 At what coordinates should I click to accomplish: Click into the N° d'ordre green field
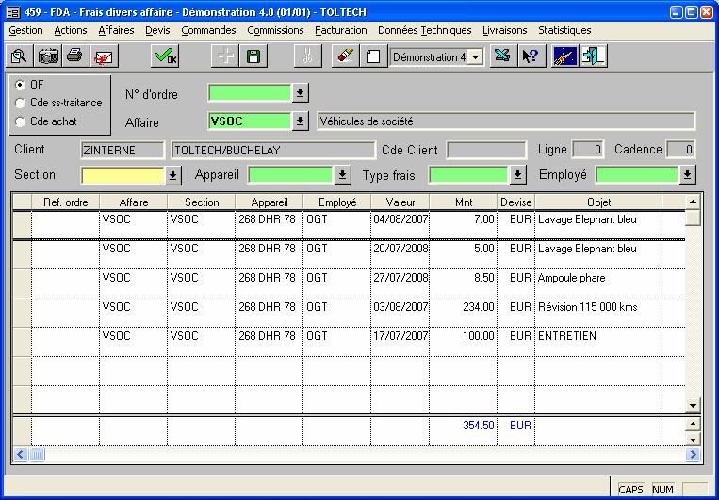(250, 93)
